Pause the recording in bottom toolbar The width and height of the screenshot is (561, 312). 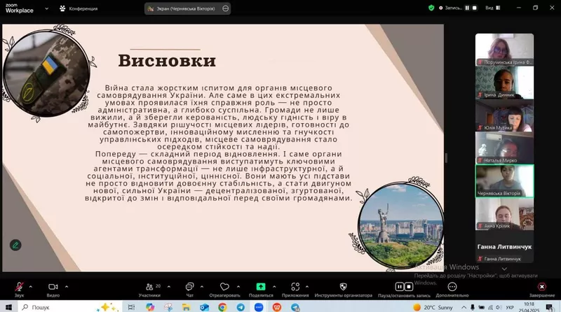(x=399, y=287)
